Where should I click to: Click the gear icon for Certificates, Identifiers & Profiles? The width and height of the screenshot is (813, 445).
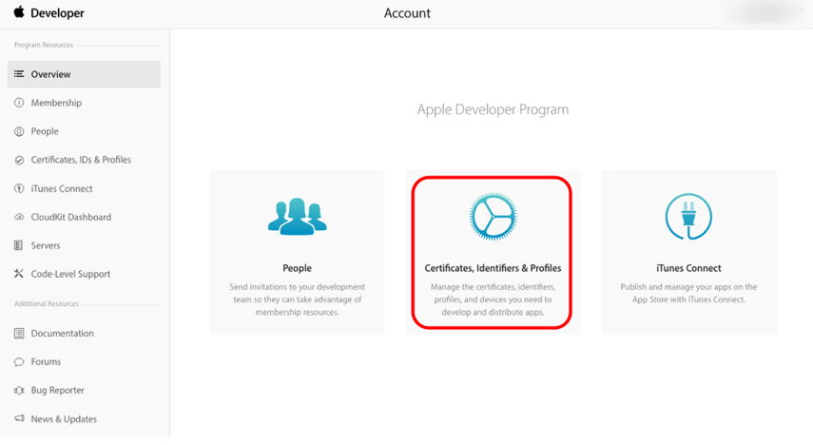(x=493, y=216)
